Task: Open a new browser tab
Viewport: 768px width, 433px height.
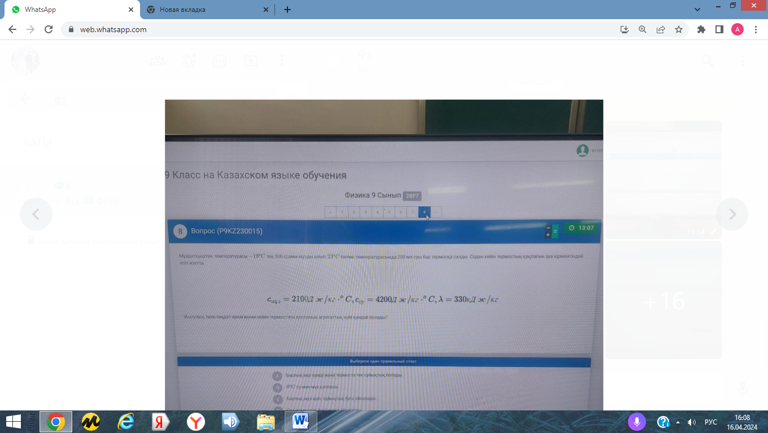Action: click(x=287, y=10)
